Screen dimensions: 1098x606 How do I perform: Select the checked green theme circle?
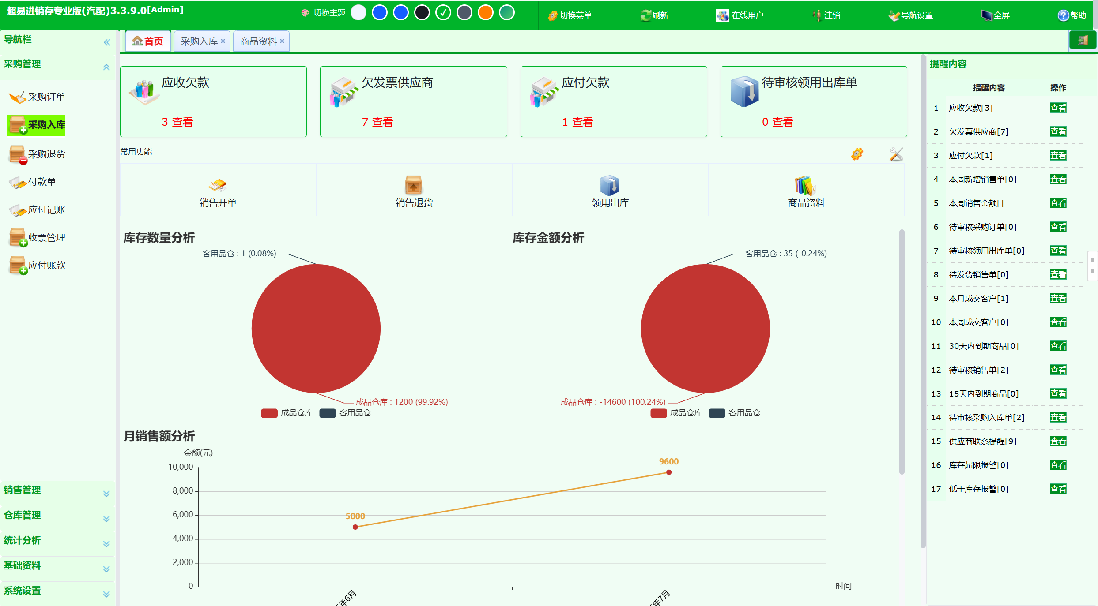[443, 13]
